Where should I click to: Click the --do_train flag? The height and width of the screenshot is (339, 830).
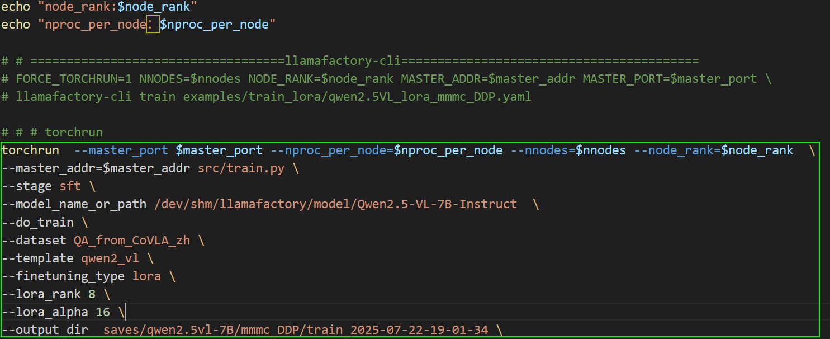click(37, 222)
